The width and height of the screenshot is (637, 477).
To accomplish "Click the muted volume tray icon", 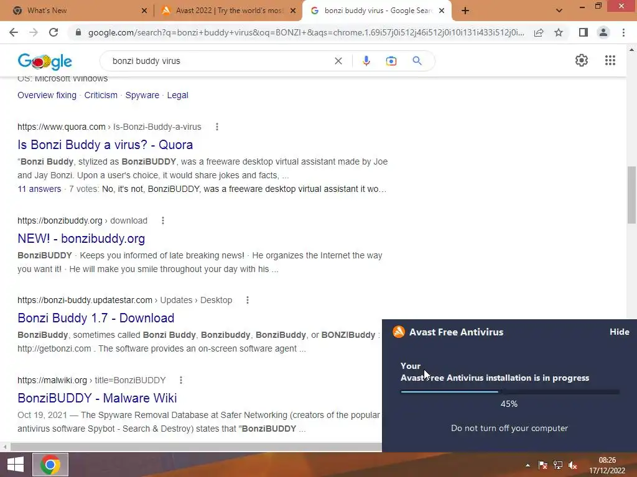I will coord(573,465).
